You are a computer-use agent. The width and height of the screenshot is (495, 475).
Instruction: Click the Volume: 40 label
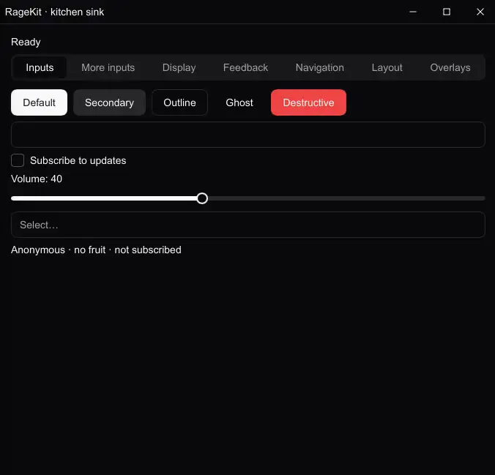click(37, 179)
